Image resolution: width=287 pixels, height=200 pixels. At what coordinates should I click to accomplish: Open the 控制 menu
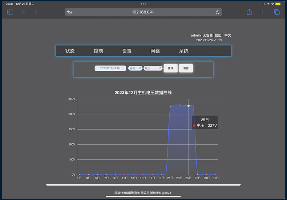[98, 51]
